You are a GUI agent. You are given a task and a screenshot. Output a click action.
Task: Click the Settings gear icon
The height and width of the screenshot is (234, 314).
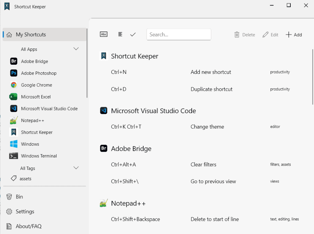tap(9, 212)
